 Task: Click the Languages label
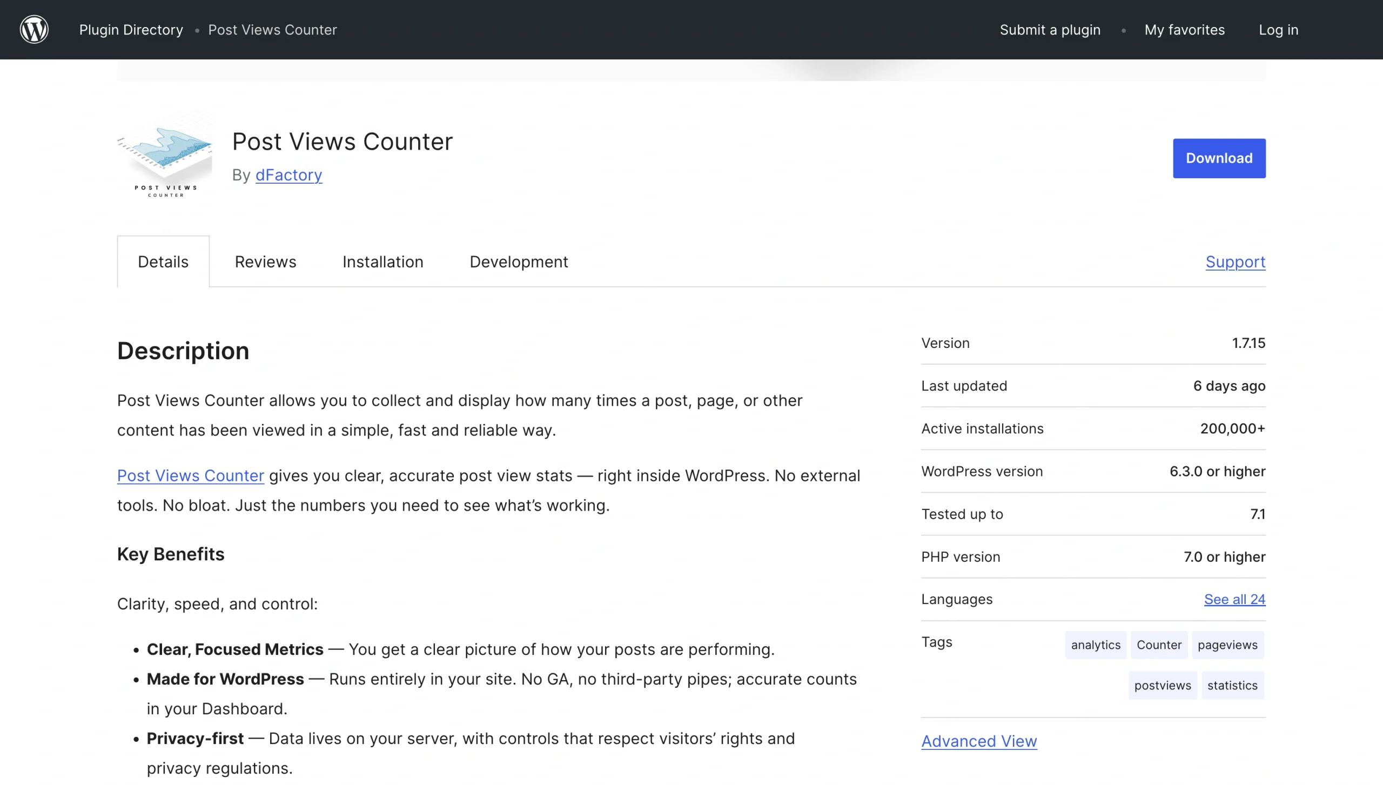(x=957, y=599)
